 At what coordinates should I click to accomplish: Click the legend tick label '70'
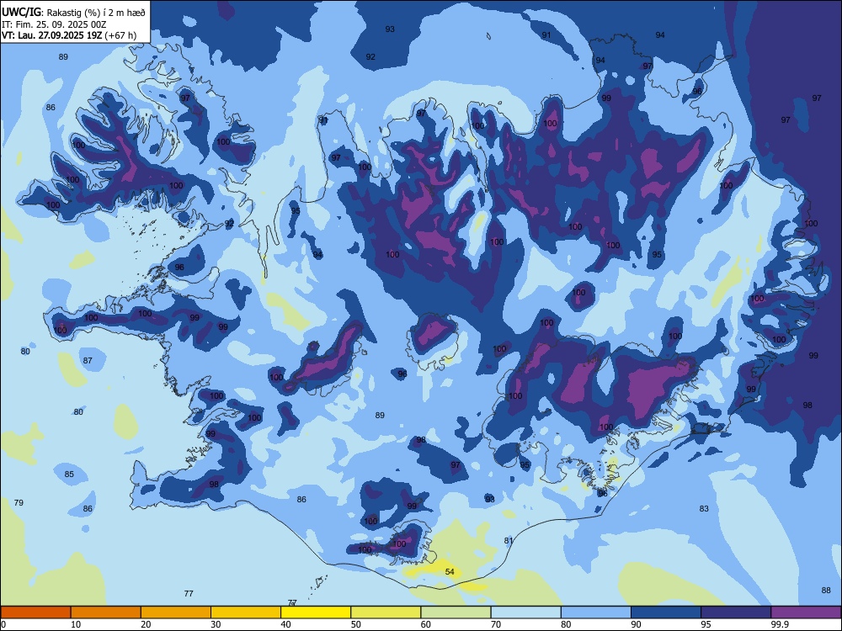pyautogui.click(x=496, y=624)
